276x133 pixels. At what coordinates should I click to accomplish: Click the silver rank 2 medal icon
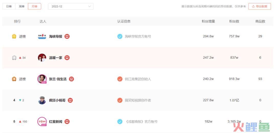pos(14,58)
